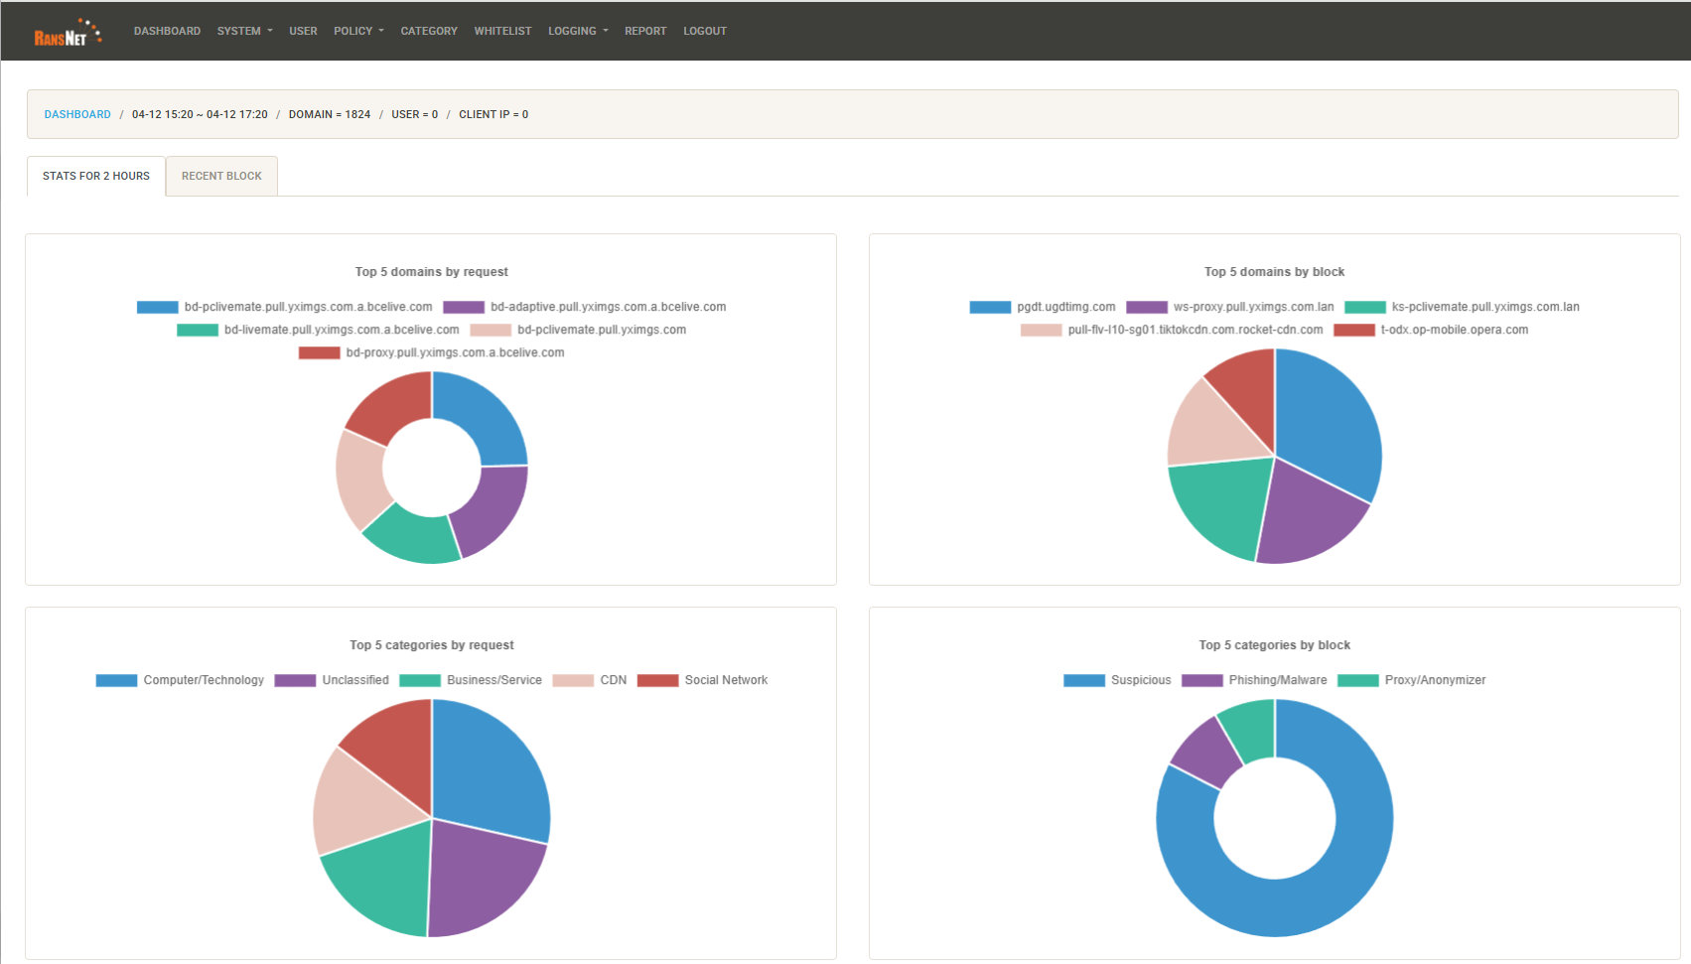The image size is (1691, 964).
Task: Select the USER menu item
Action: tap(303, 31)
